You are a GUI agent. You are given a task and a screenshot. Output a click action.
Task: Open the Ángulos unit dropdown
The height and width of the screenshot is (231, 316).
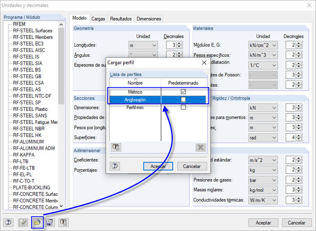coord(143,54)
